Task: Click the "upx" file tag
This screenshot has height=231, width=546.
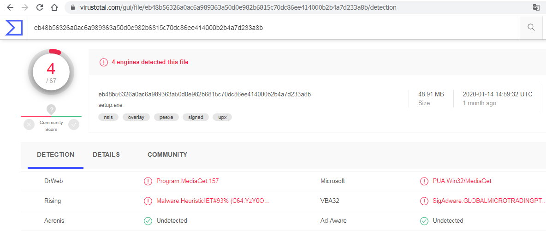Action: 222,117
